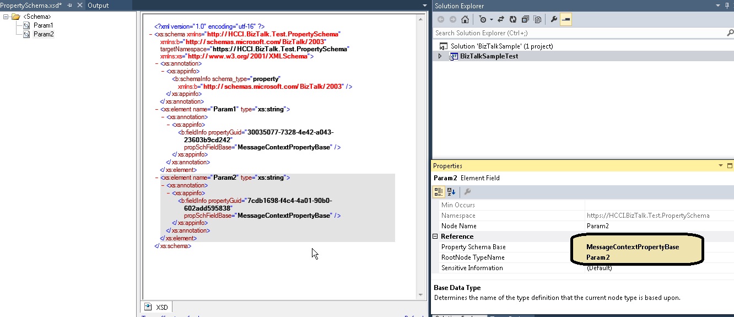
Task: Pin the PropertySchema.xsd tab
Action: (x=69, y=5)
